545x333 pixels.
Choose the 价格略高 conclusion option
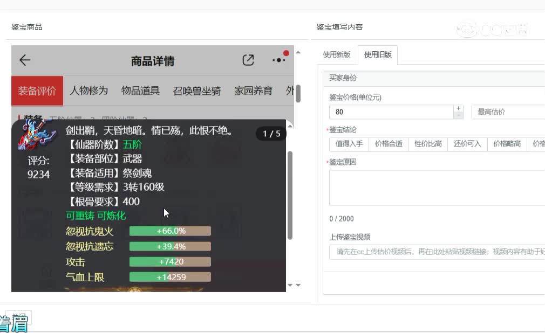click(507, 144)
